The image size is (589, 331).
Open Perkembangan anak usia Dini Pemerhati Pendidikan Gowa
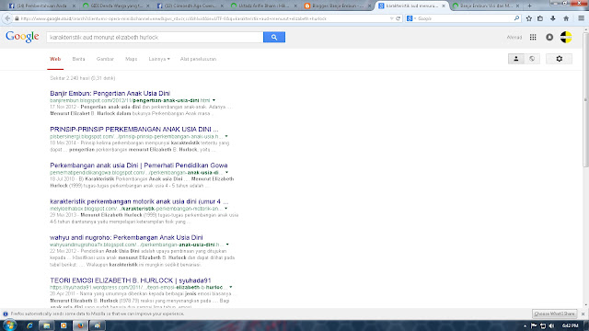click(x=139, y=165)
